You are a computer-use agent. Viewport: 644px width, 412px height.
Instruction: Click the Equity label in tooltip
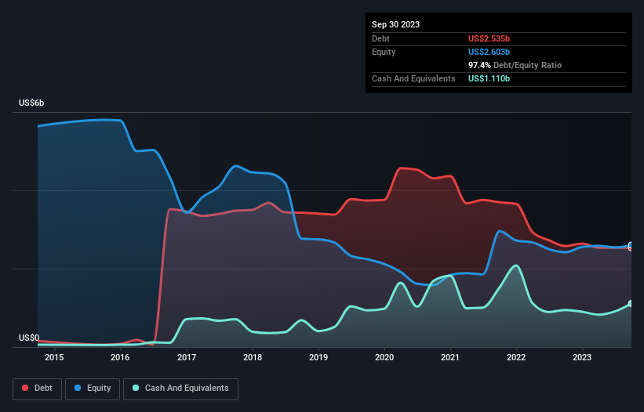point(384,52)
